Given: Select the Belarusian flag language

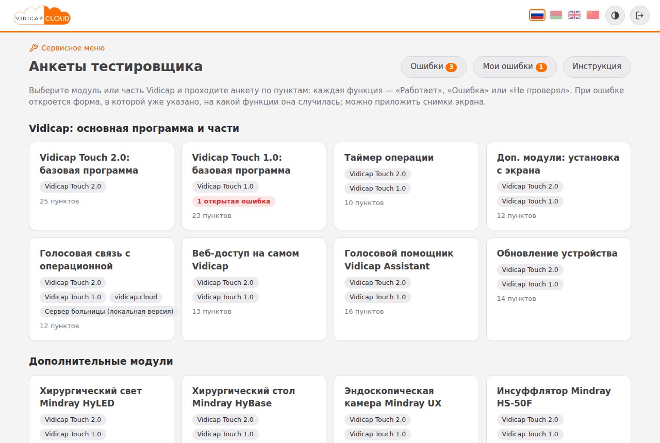Looking at the screenshot, I should (x=556, y=15).
